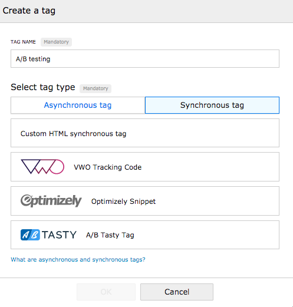Cancel the tag creation dialog

[x=177, y=292]
